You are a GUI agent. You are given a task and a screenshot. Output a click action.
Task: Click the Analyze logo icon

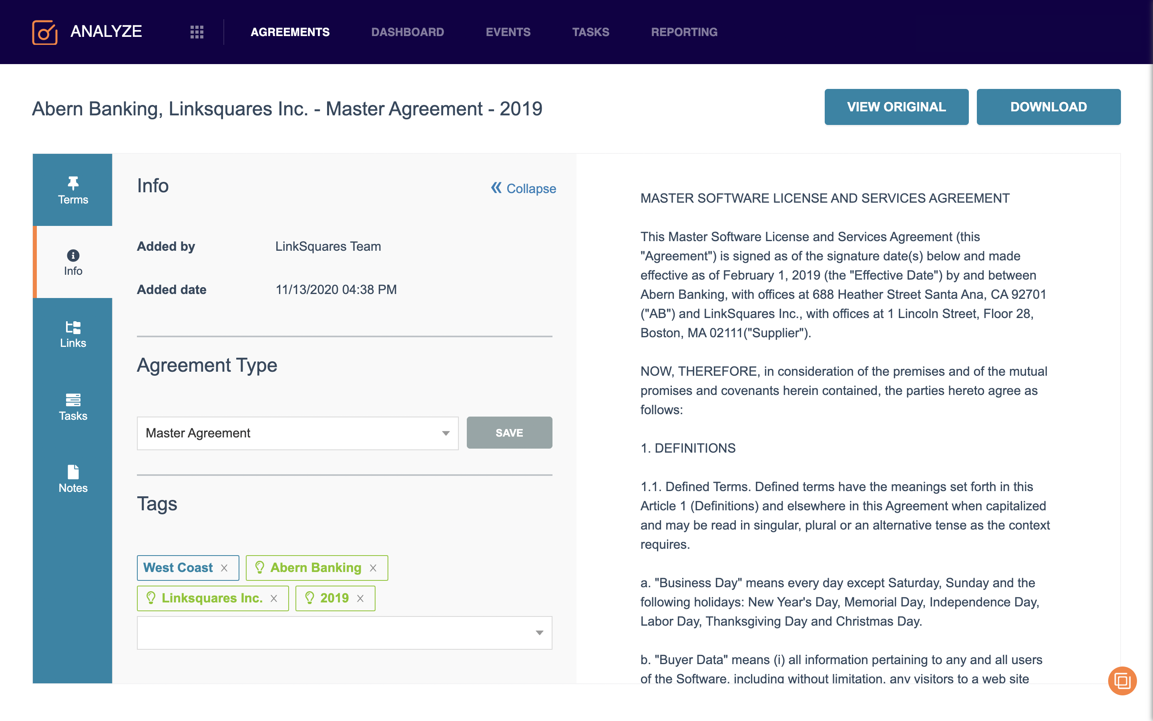(x=45, y=32)
